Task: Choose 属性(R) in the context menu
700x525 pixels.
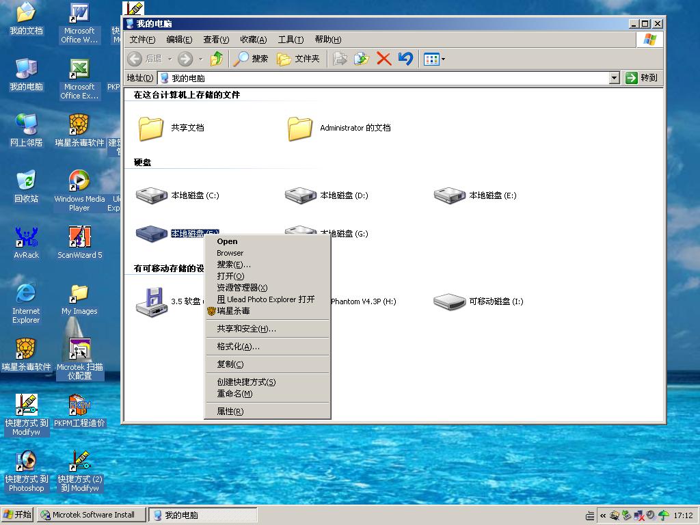Action: point(230,412)
